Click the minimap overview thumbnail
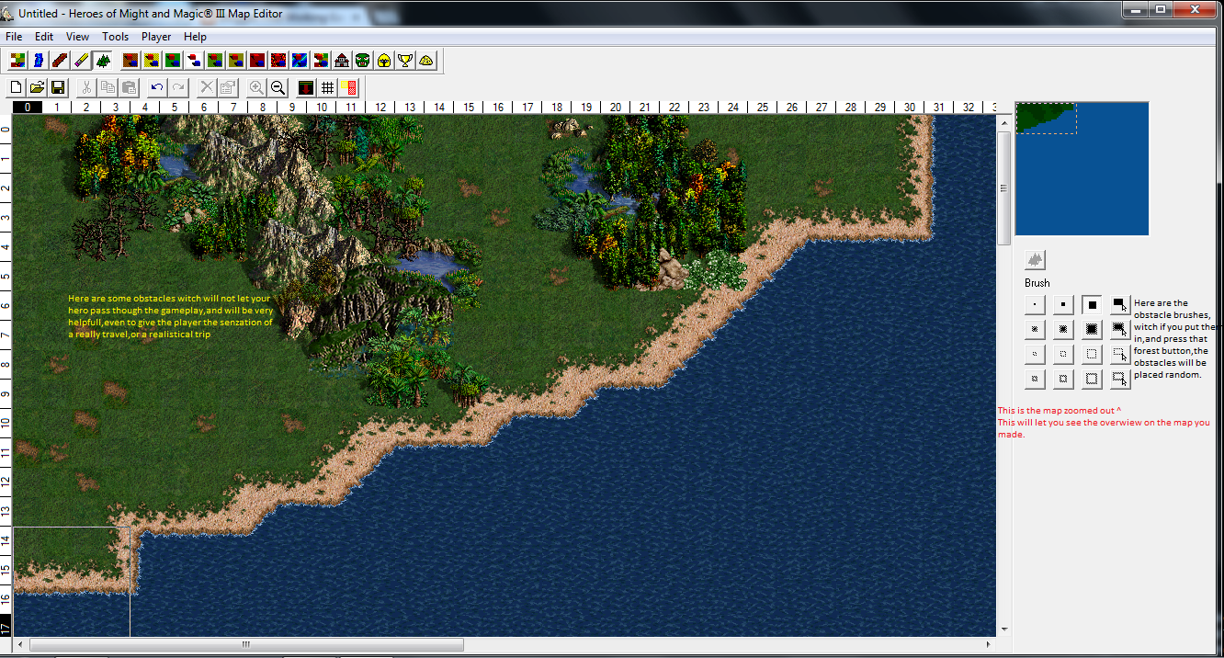1224x658 pixels. point(1082,168)
